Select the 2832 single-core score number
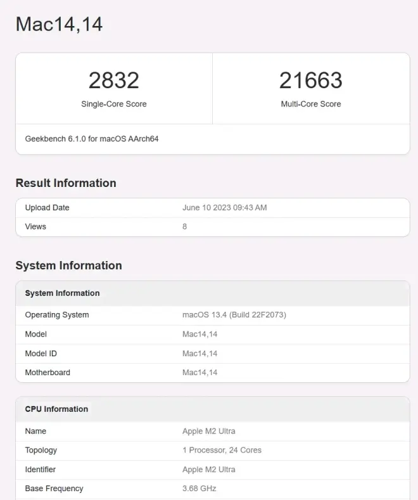 113,80
